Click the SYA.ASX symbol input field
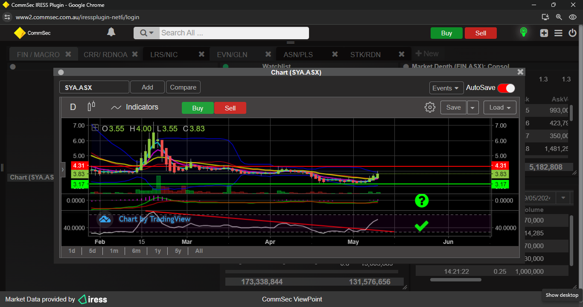The width and height of the screenshot is (583, 307). 94,87
